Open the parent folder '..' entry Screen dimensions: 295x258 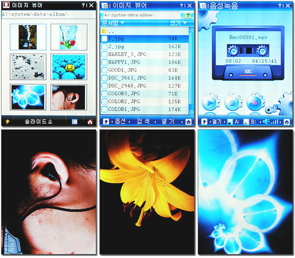click(x=144, y=31)
